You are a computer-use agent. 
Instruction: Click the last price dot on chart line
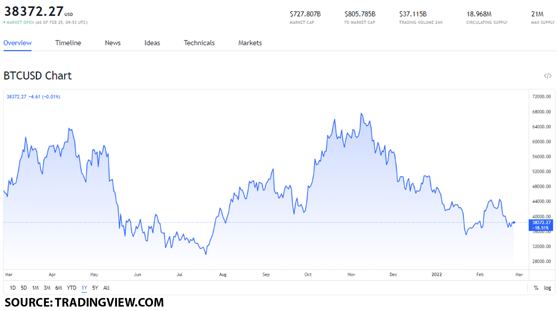pyautogui.click(x=514, y=222)
